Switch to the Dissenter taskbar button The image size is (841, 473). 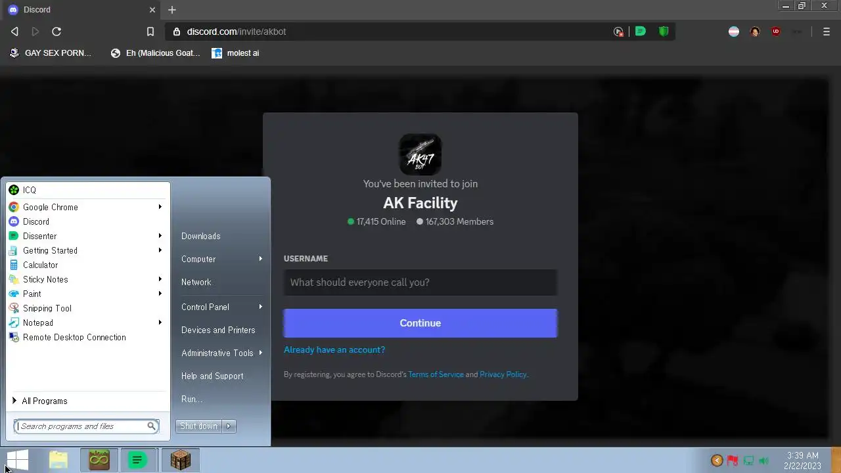[137, 460]
